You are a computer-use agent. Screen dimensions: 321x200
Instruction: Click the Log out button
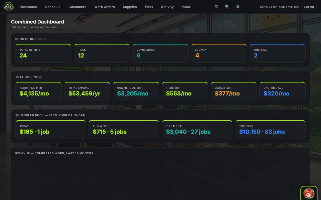point(309,7)
